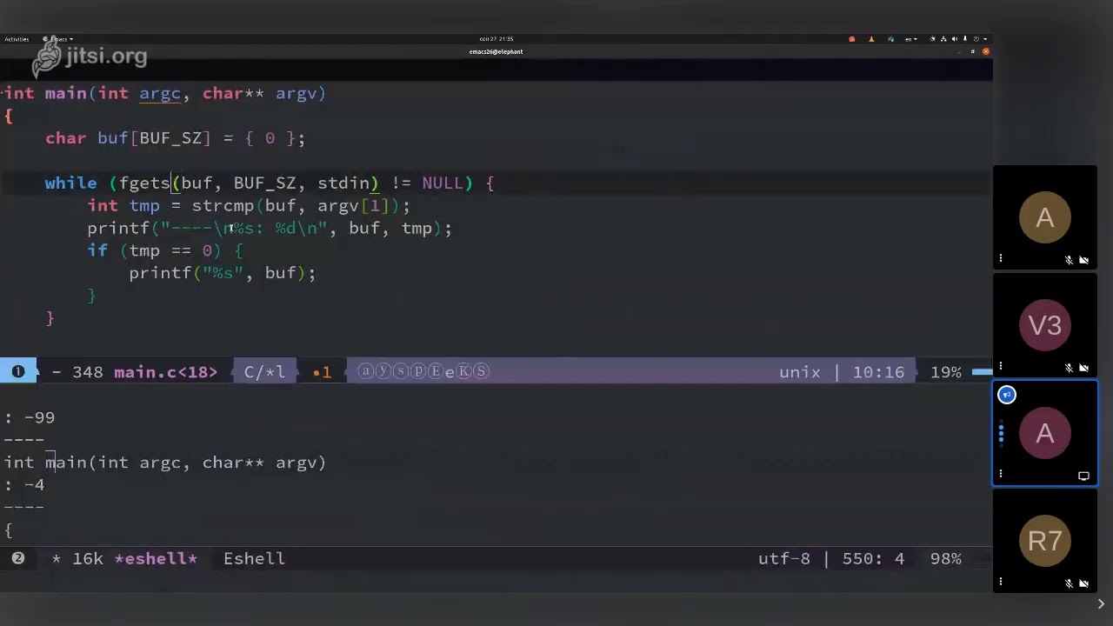Click the jitsi.org logo
Image resolution: width=1113 pixels, height=626 pixels.
pyautogui.click(x=90, y=57)
